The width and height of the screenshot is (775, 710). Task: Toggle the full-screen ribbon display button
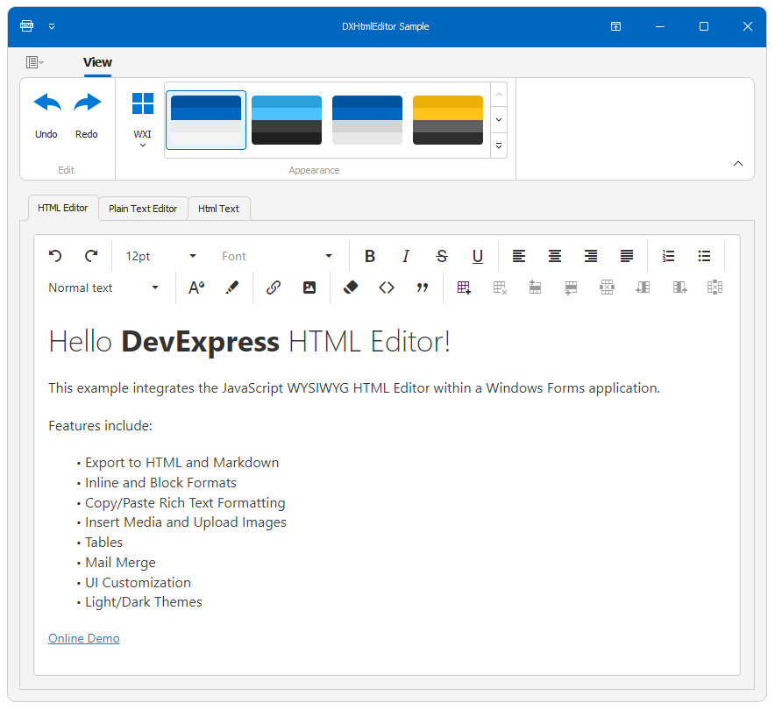coord(615,26)
